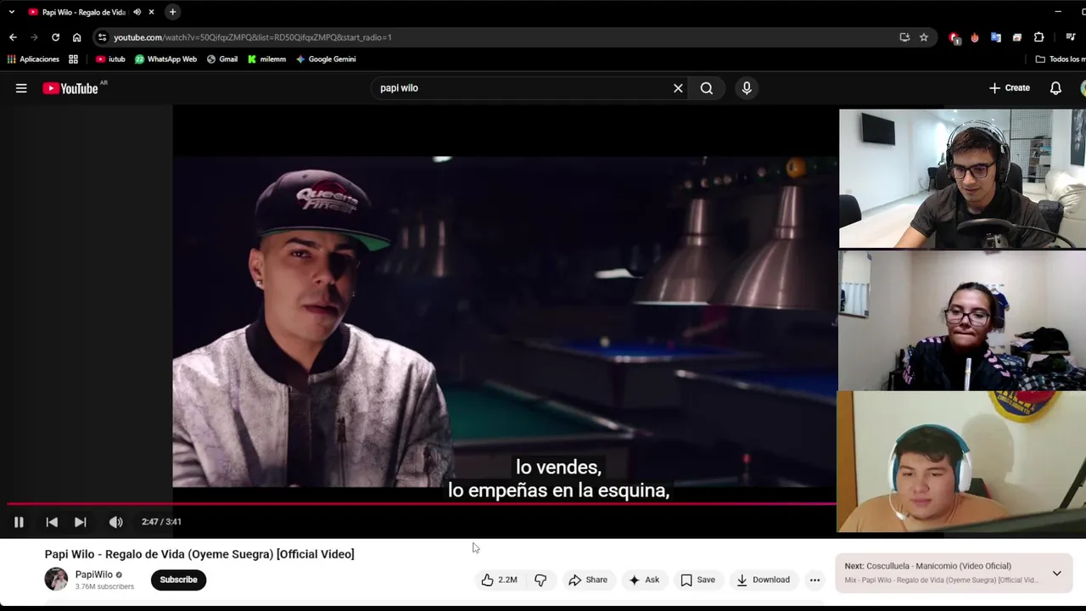Pause the video with the pause button
This screenshot has width=1086, height=611.
tap(19, 522)
